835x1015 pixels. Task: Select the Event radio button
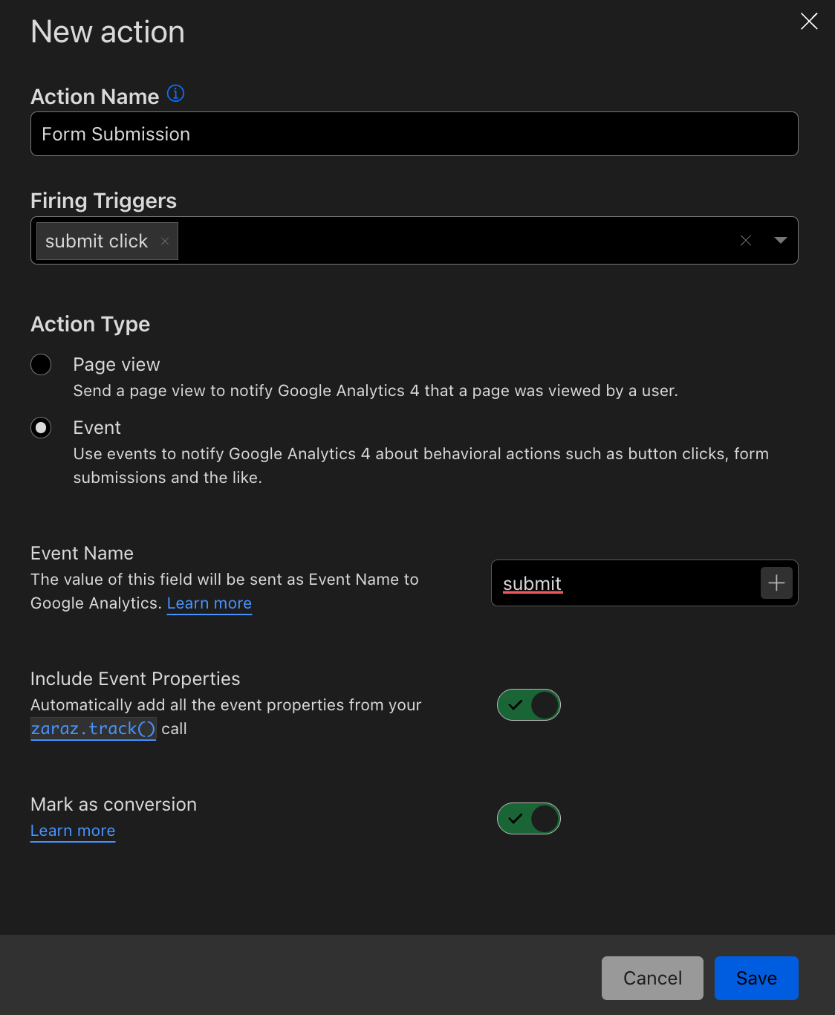pos(41,428)
